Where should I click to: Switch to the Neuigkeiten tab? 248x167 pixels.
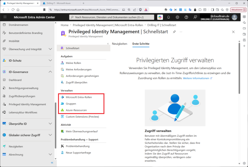pyautogui.click(x=120, y=44)
